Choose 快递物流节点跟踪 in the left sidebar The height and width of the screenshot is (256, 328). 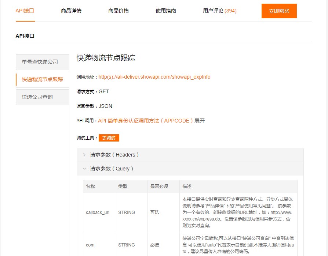(x=42, y=79)
